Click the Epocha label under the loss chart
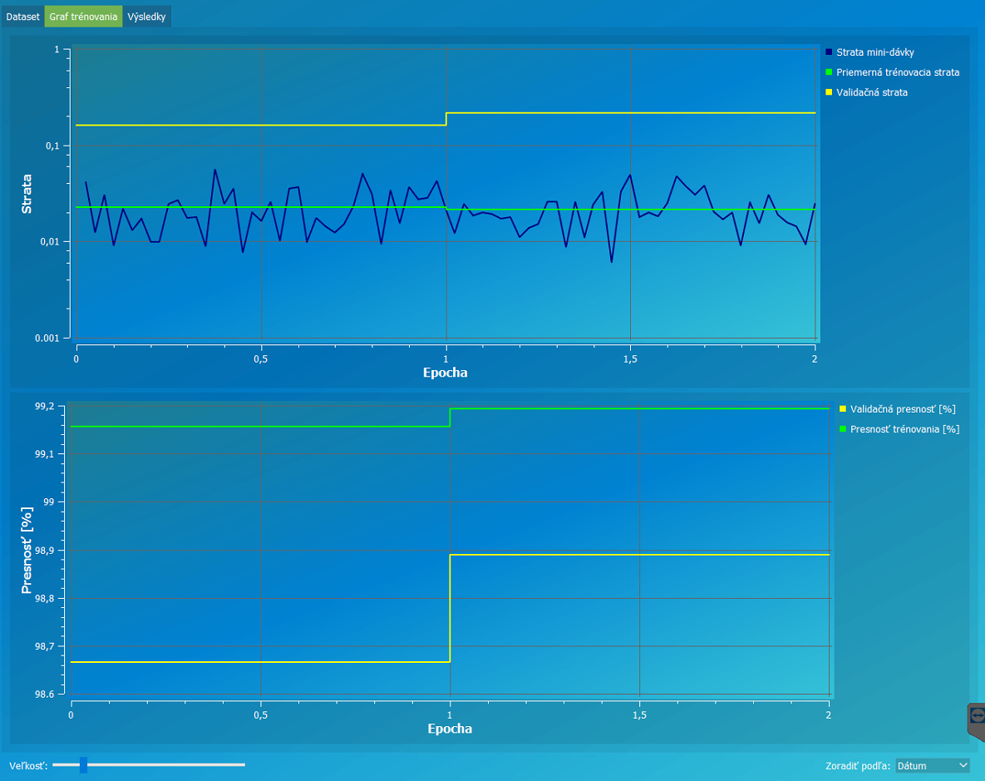The image size is (985, 781). pos(446,373)
